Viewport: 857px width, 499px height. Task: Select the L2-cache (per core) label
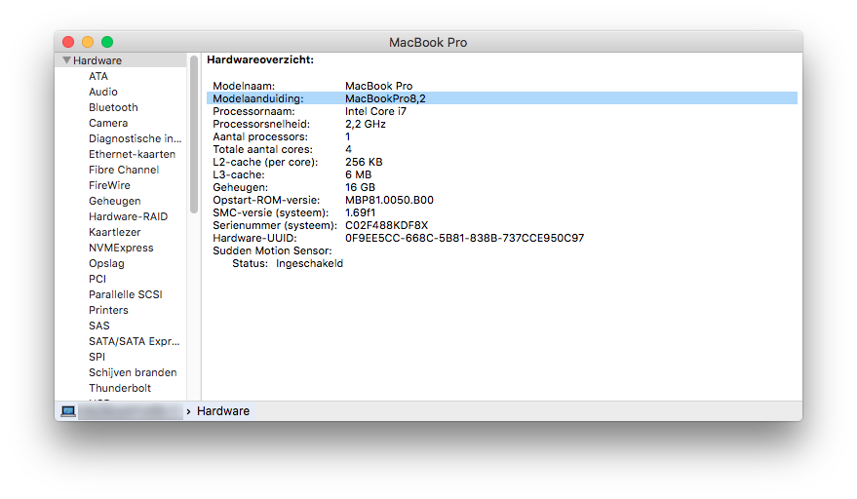(265, 162)
